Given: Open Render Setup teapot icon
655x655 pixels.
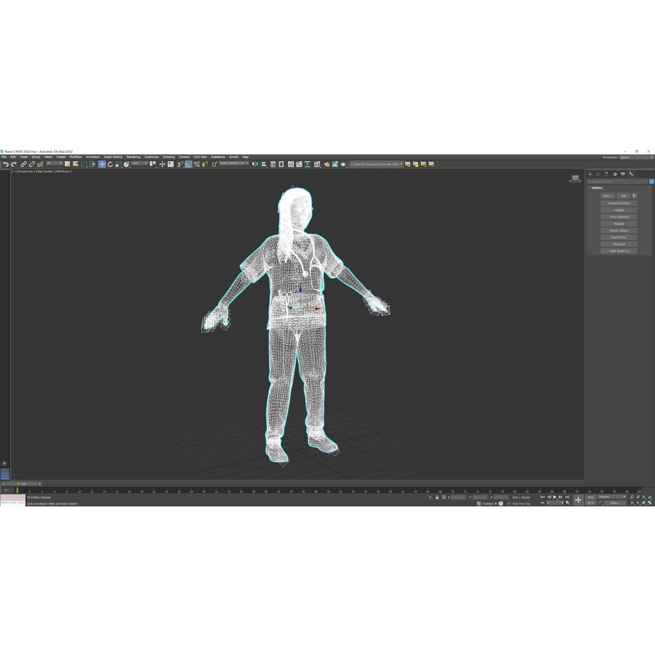Looking at the screenshot, I should point(327,164).
